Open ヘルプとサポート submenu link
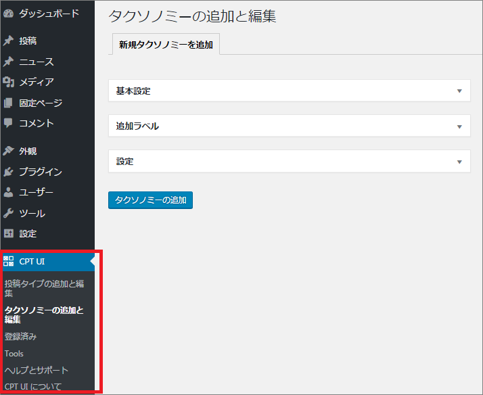The height and width of the screenshot is (395, 483). coord(37,370)
